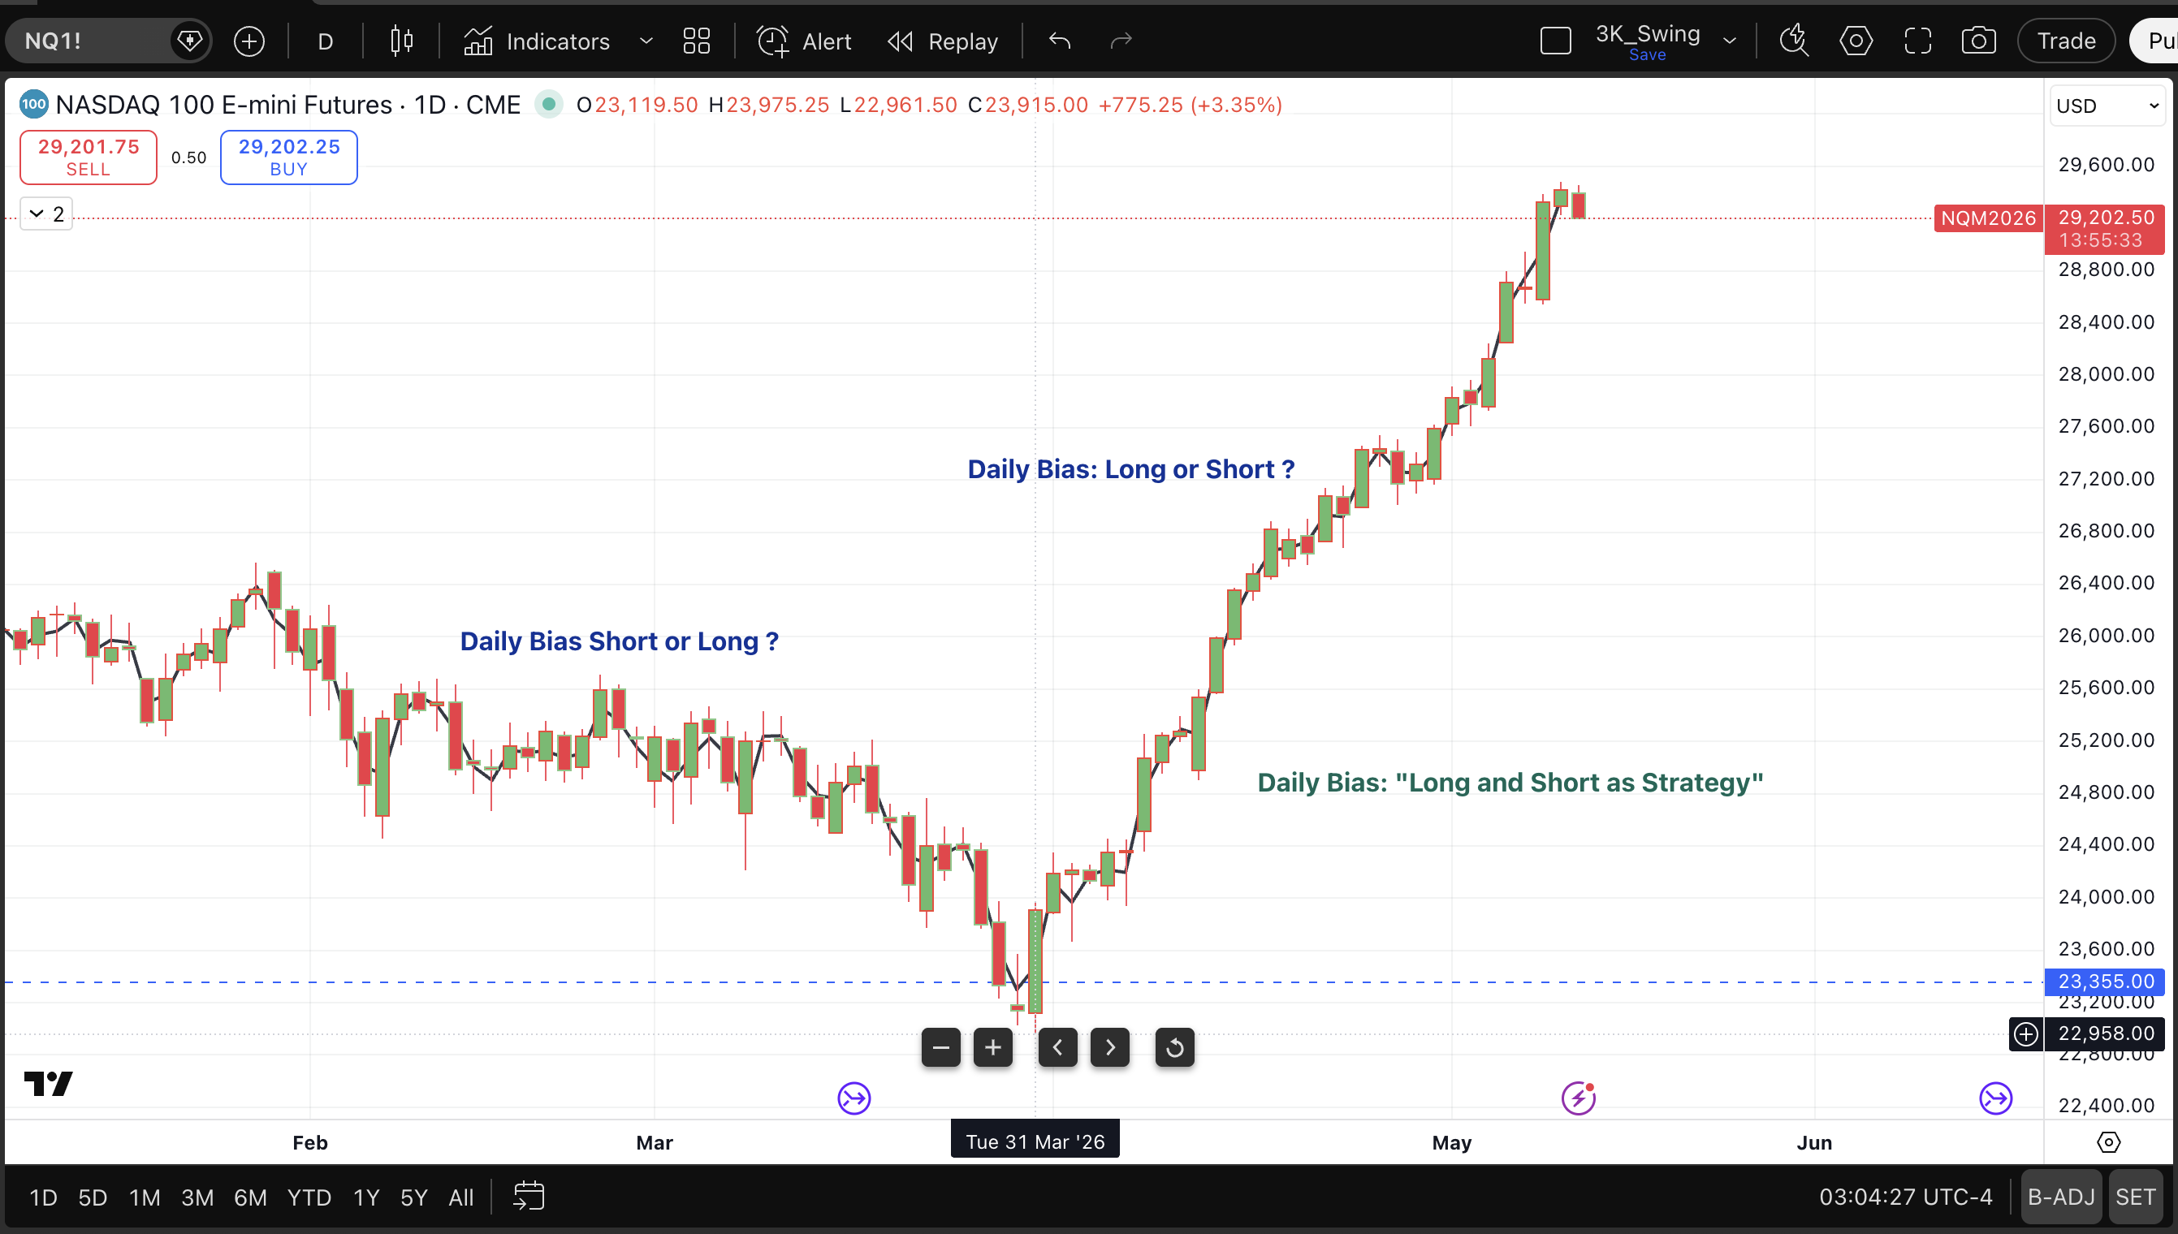Collapse the indicators legend showing 2
The width and height of the screenshot is (2178, 1234).
pos(46,214)
